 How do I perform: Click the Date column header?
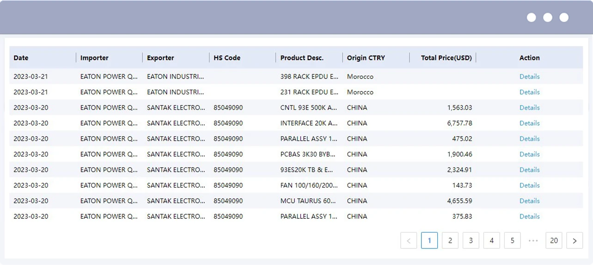[x=21, y=58]
